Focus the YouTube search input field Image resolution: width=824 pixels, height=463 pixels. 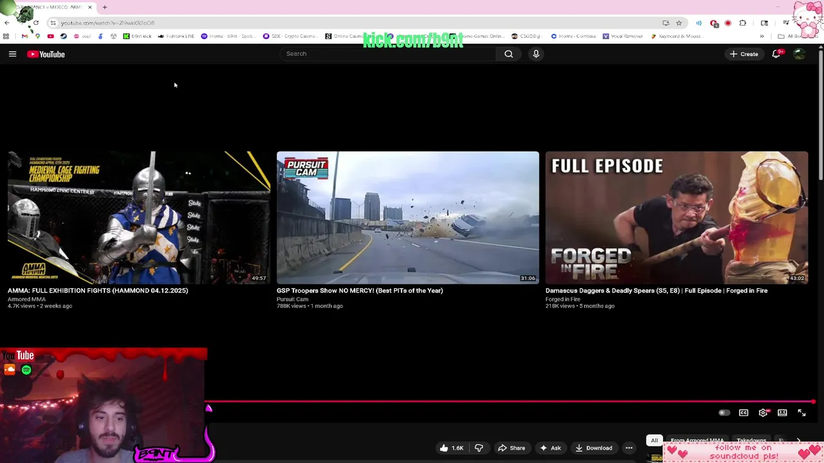click(389, 54)
